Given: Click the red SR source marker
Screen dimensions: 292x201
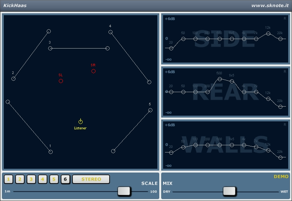Looking at the screenshot, I should point(94,71).
